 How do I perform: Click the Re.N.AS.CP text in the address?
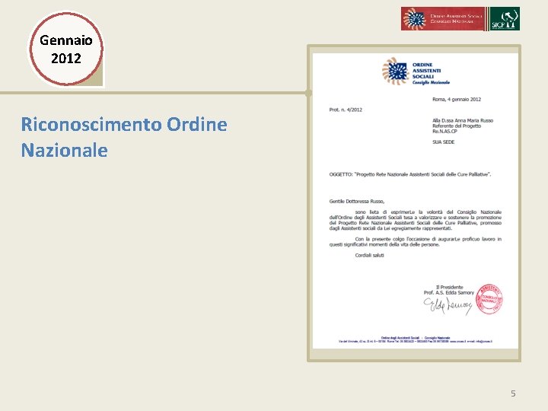[x=444, y=132]
